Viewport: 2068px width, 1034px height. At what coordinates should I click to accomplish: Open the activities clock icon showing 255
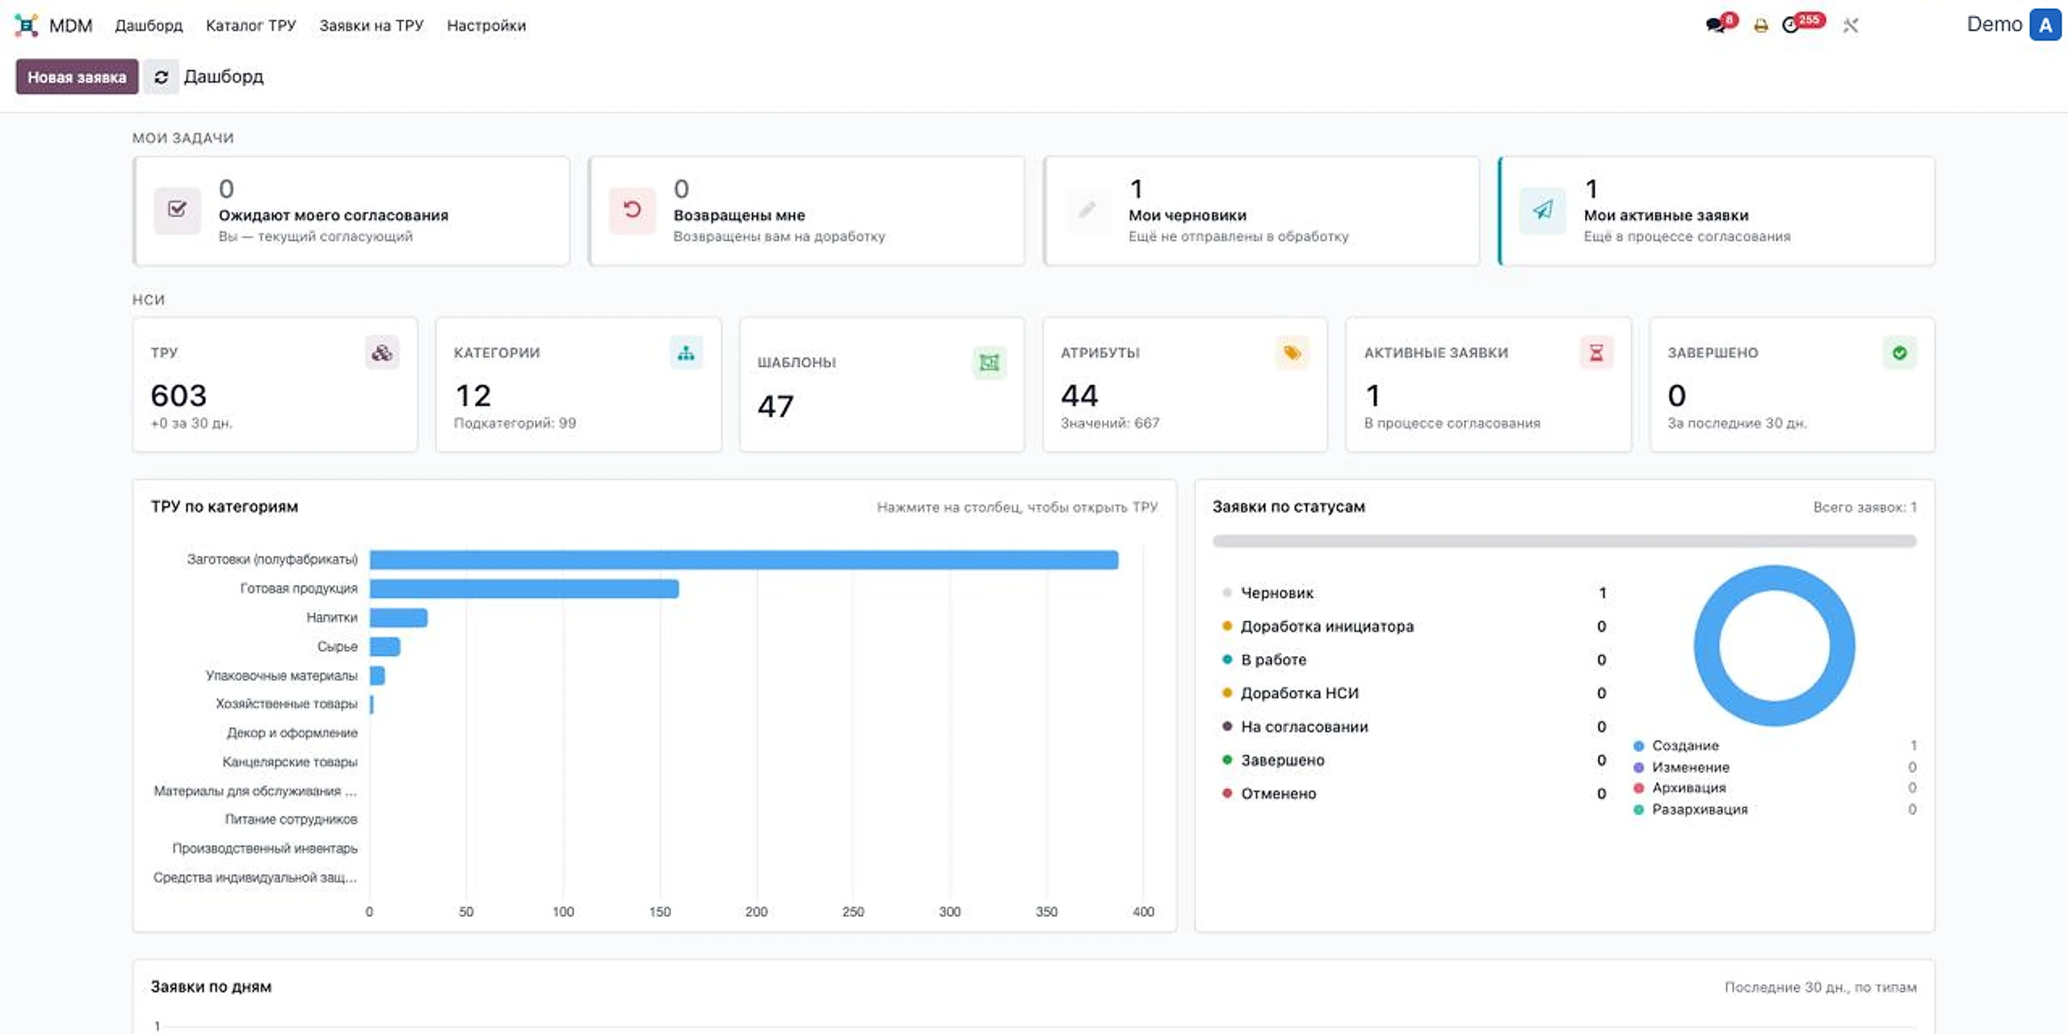click(x=1791, y=25)
